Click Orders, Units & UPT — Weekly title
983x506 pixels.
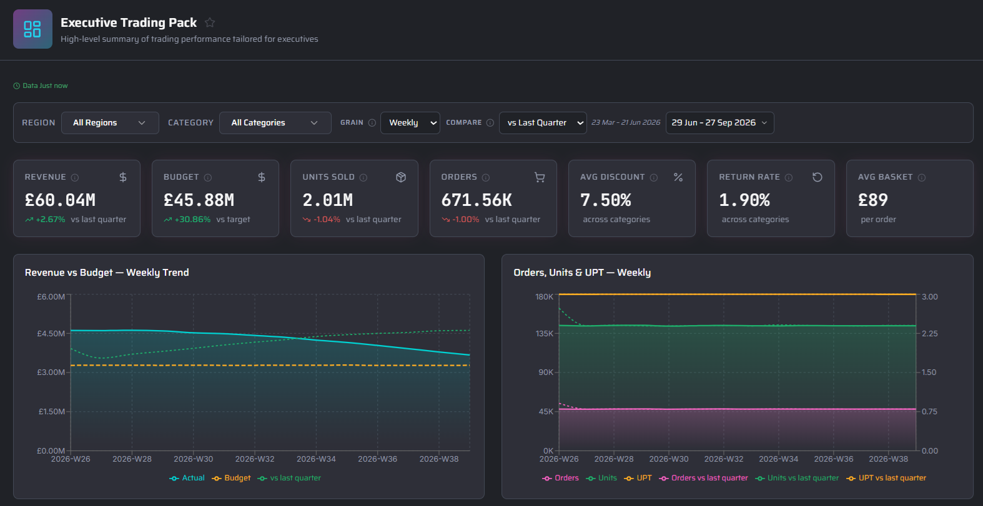click(582, 273)
